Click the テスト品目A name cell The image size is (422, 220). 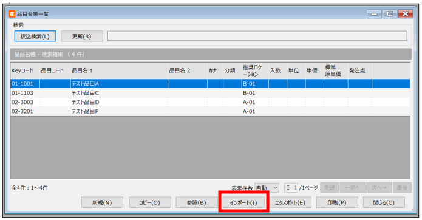click(119, 84)
